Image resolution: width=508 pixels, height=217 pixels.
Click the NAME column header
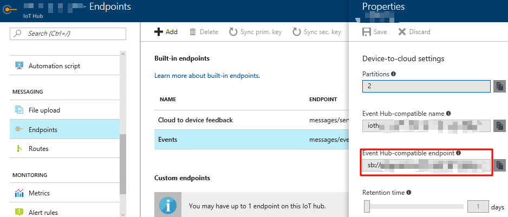pos(168,100)
